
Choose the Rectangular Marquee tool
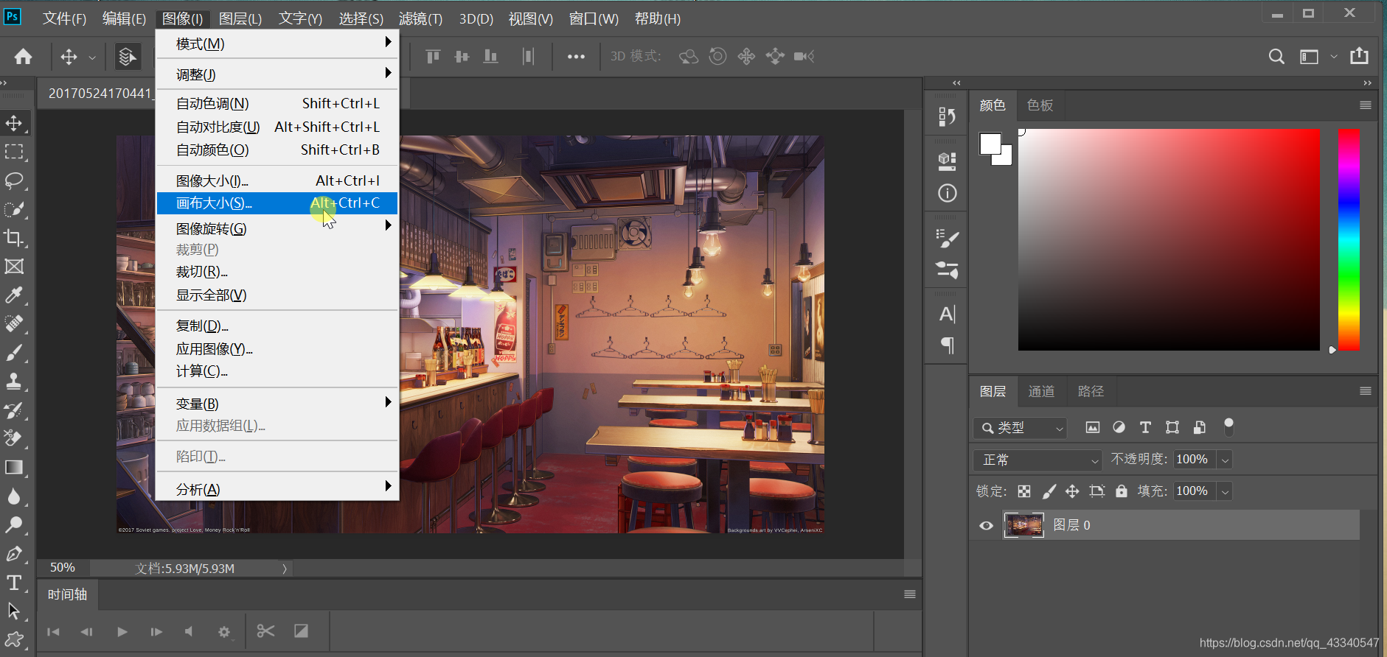click(14, 152)
